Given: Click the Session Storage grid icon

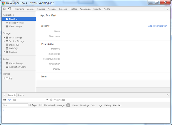Looking at the screenshot, I should pos(7,41).
